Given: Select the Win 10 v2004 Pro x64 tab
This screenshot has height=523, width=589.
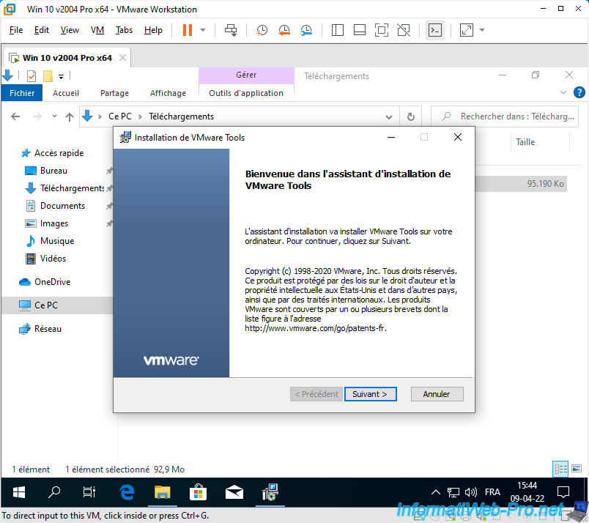Looking at the screenshot, I should (67, 58).
